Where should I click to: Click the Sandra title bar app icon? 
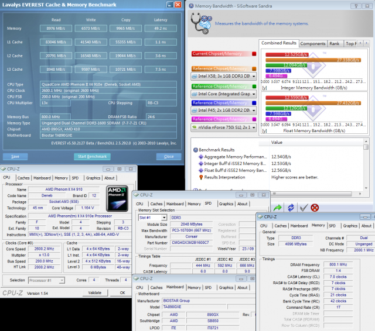(x=192, y=6)
